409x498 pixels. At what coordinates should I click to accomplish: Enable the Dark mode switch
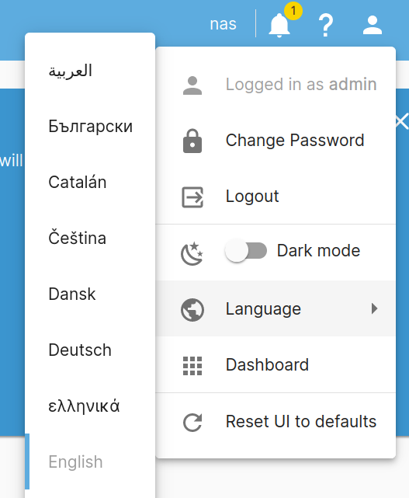246,251
